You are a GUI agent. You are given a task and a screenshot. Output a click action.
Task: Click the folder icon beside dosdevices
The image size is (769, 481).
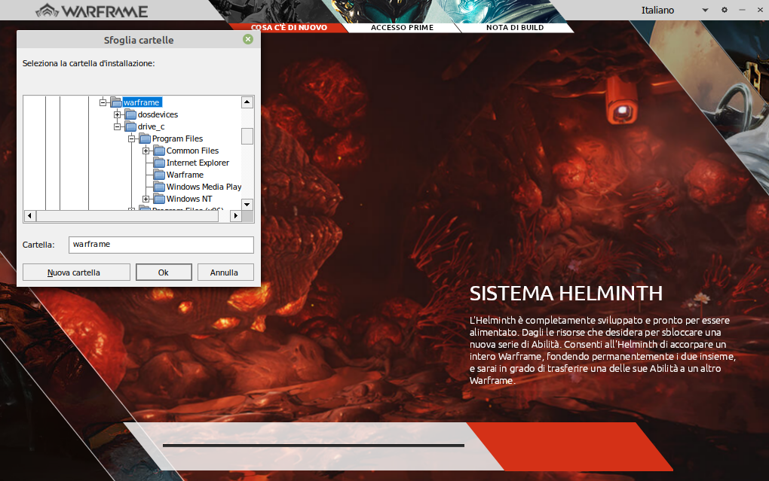tap(130, 114)
